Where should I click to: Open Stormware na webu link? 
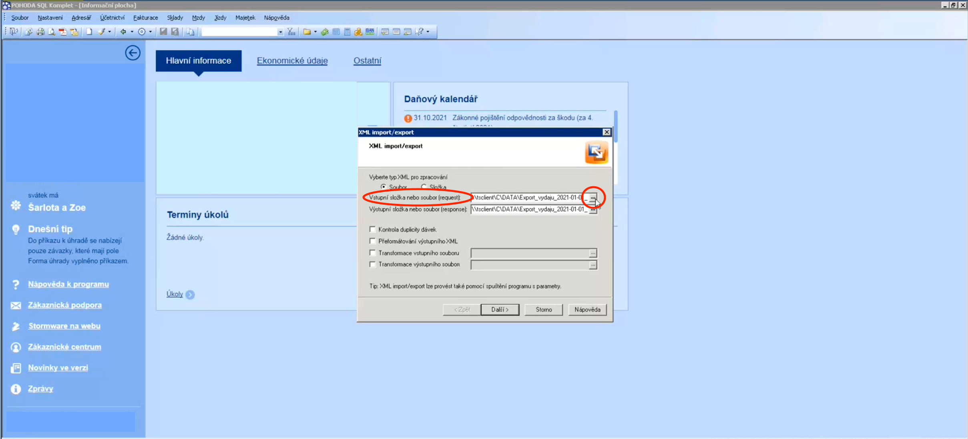[64, 326]
